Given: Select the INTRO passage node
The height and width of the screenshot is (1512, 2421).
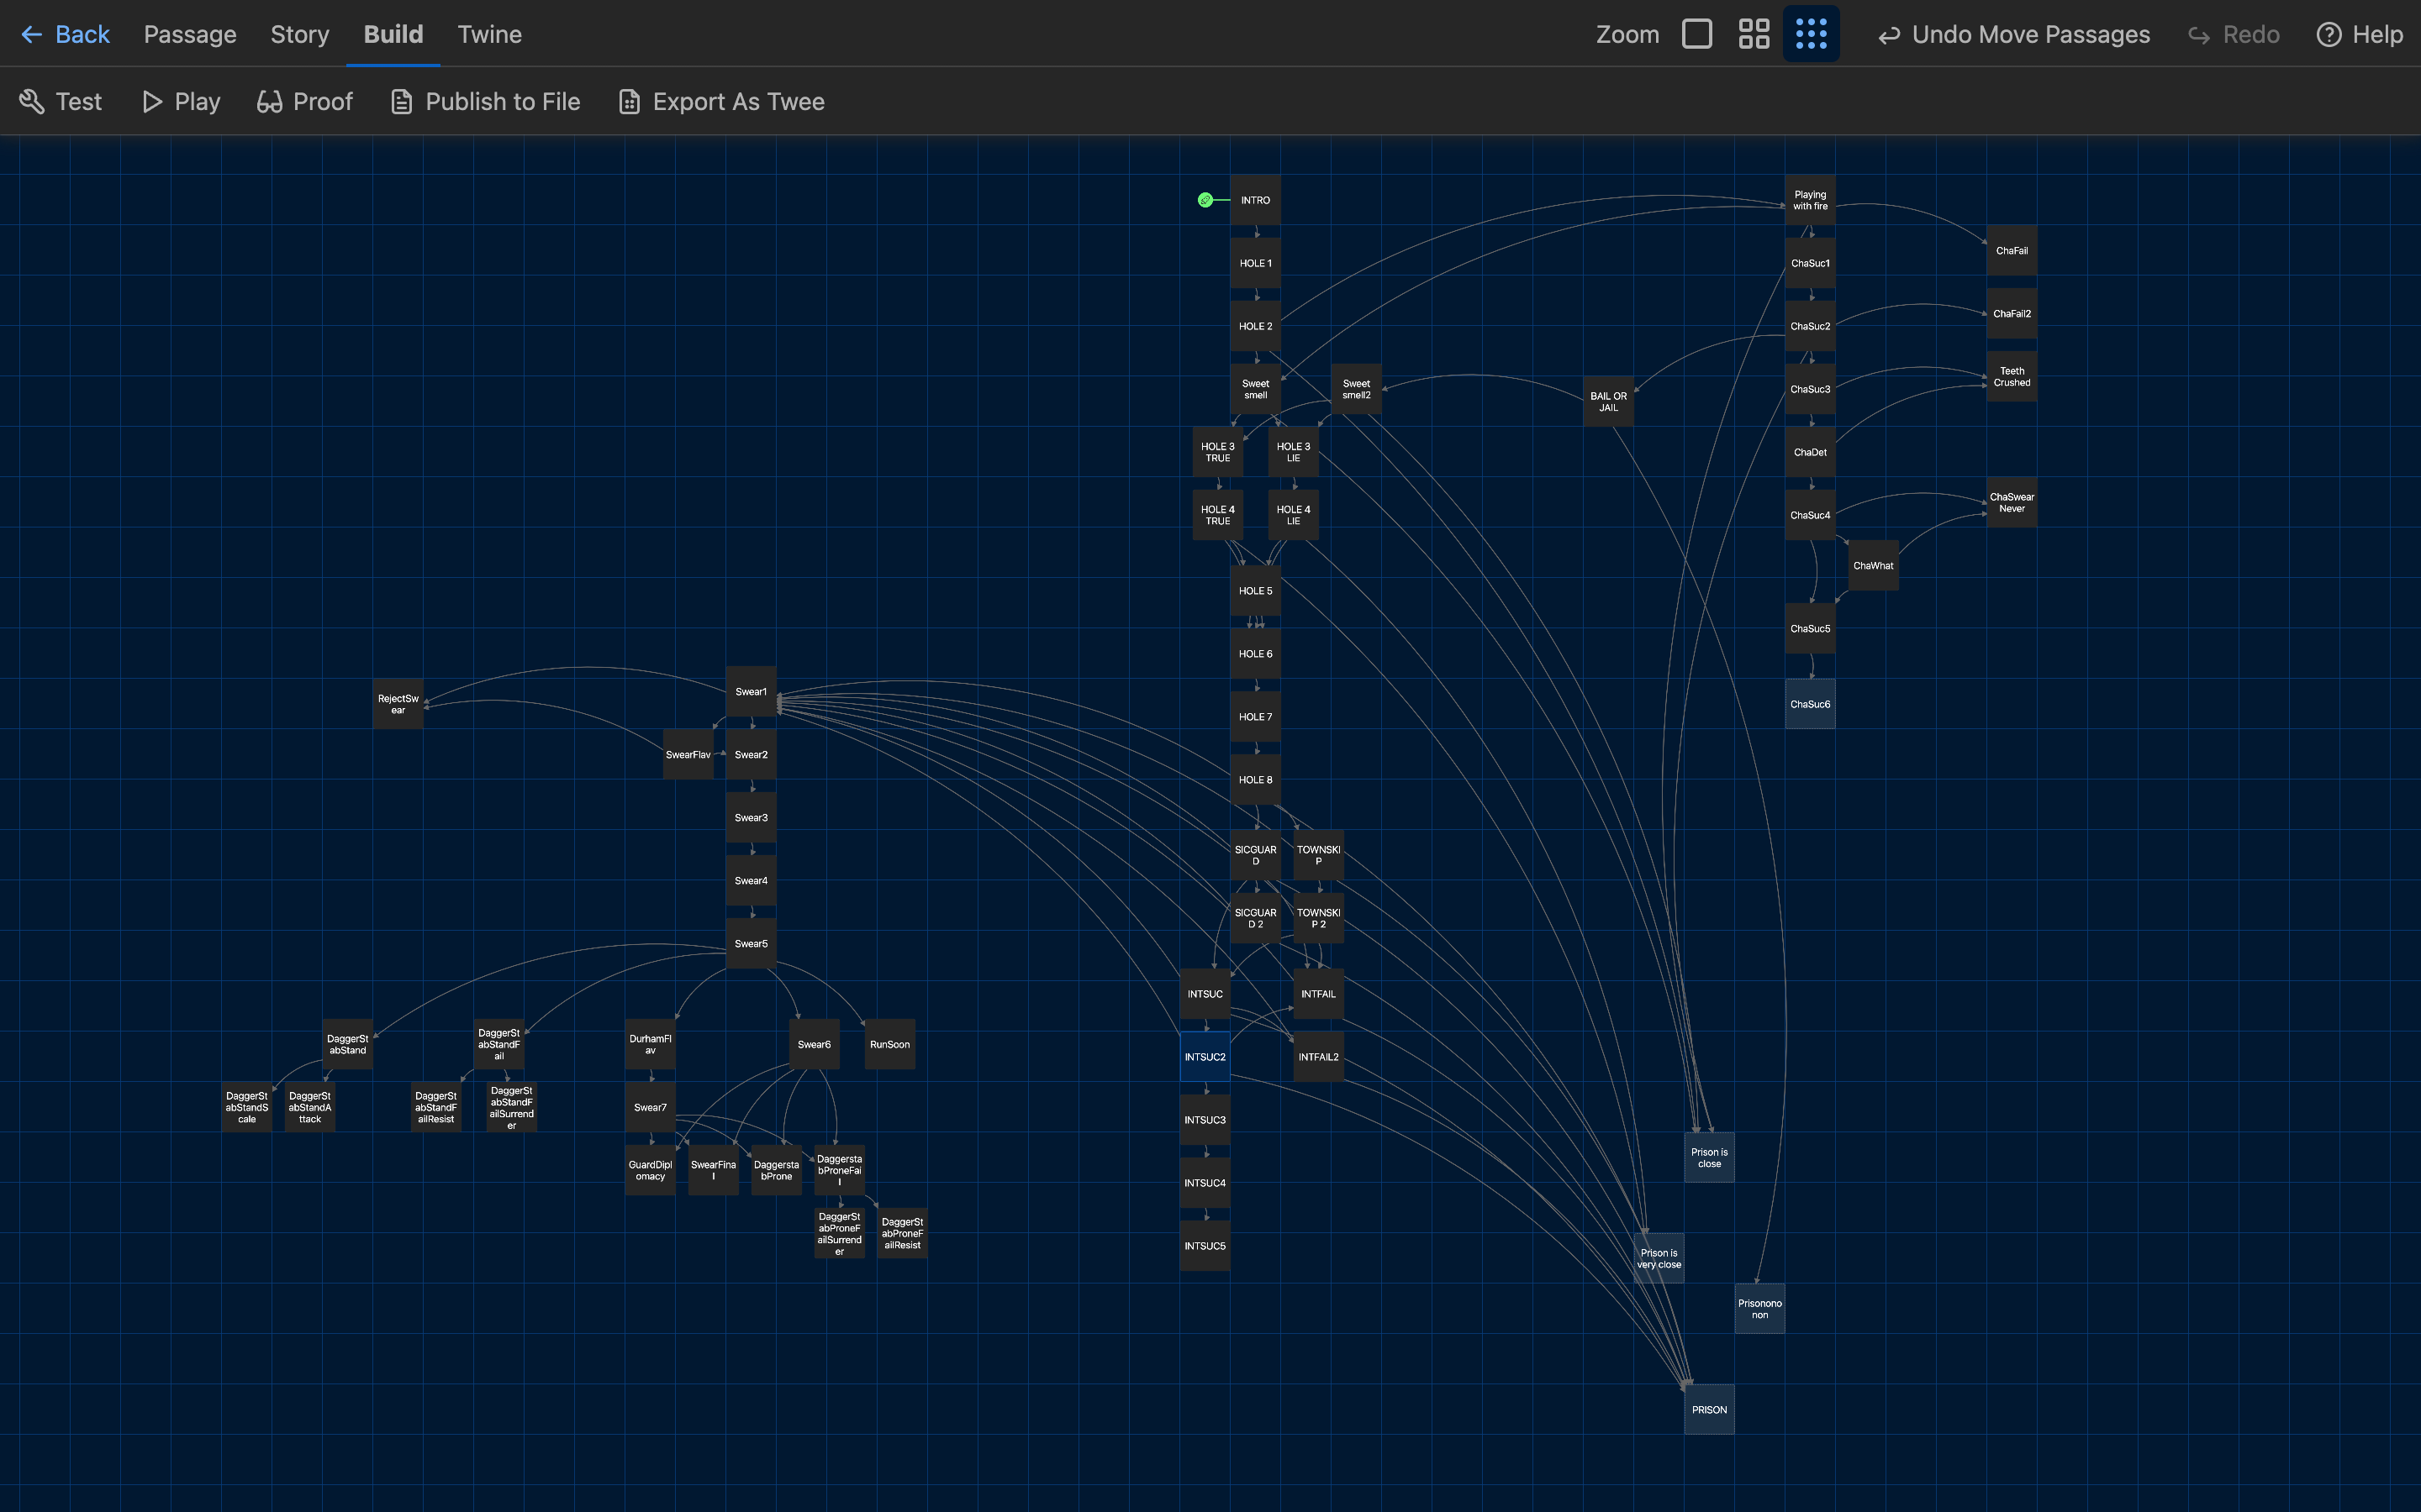Looking at the screenshot, I should [1256, 200].
